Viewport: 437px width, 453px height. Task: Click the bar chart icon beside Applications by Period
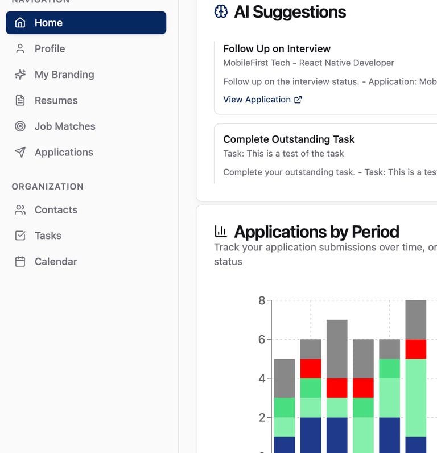[x=221, y=231]
